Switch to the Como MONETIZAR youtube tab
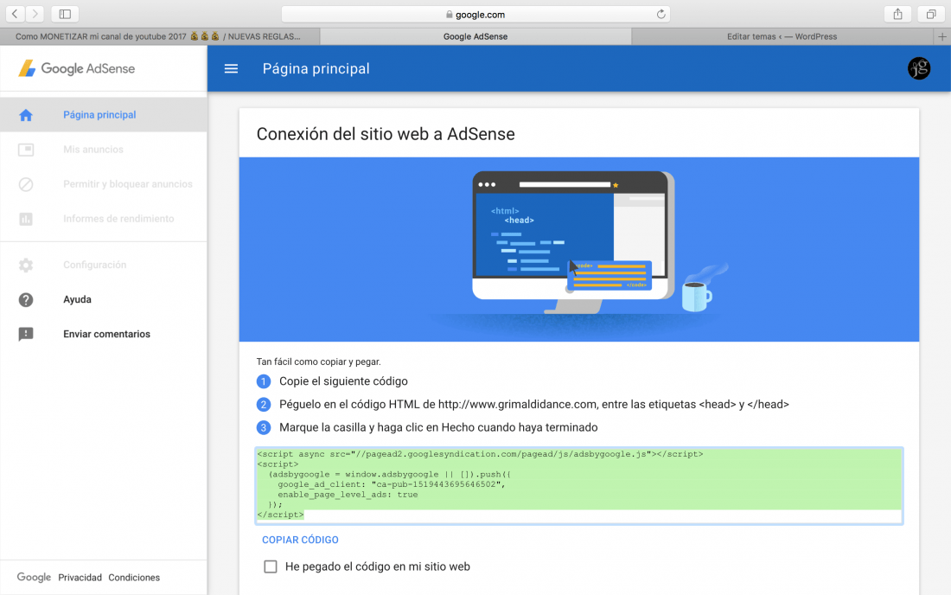Screen dimensions: 951x595 coord(160,36)
